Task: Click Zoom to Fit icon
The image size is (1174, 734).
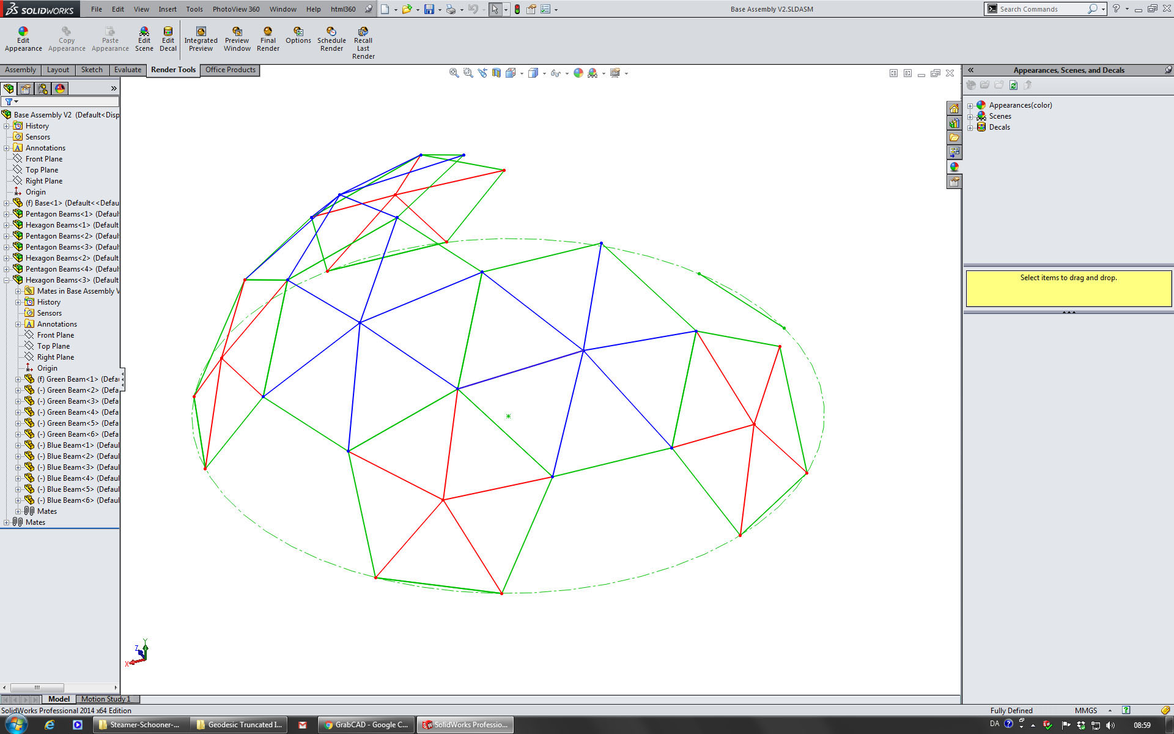Action: click(x=454, y=73)
